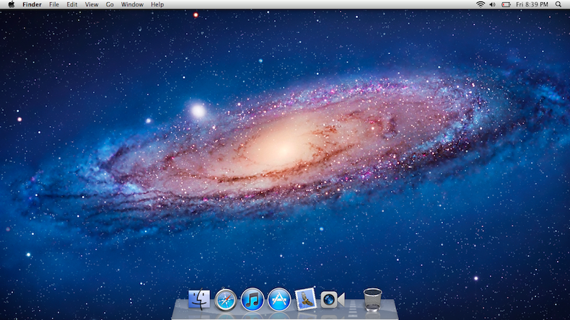
Task: Click the Wi-Fi status icon
Action: (x=481, y=4)
